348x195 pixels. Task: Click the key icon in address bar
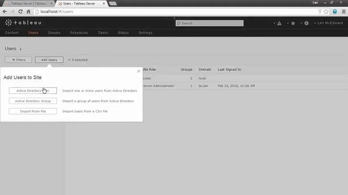click(320, 11)
